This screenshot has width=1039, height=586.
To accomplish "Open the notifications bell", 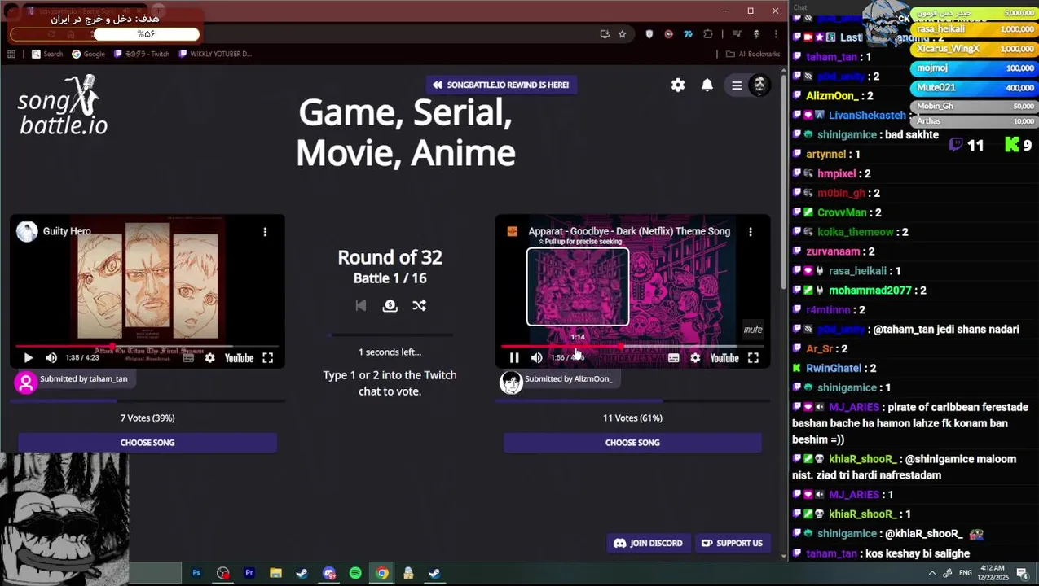I will click(707, 85).
